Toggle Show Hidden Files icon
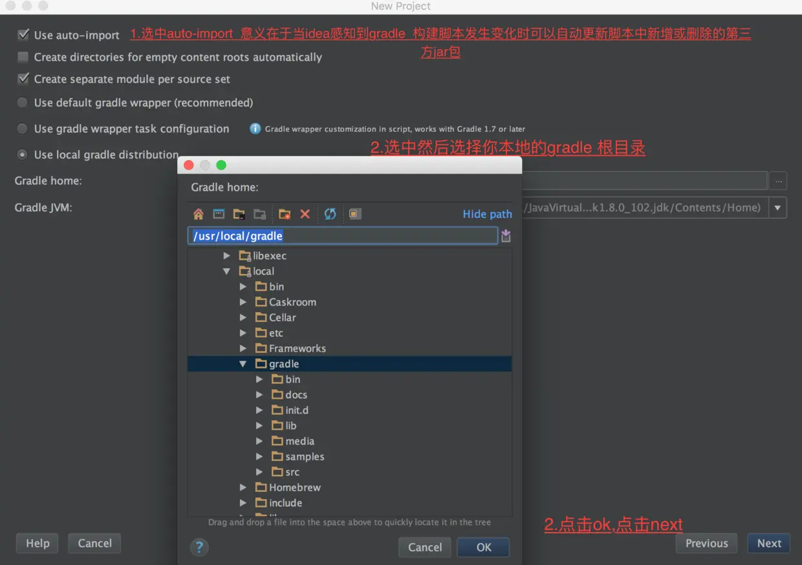The height and width of the screenshot is (565, 802). (354, 214)
